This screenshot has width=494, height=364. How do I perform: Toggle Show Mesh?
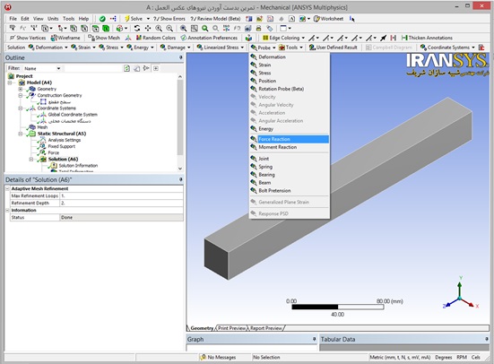point(104,38)
